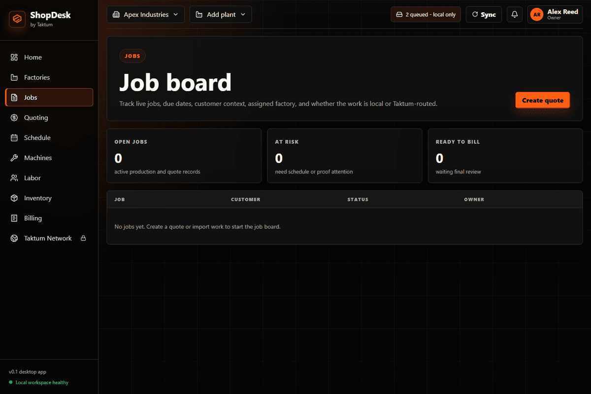Screen dimensions: 591x394
Task: Click 'active production and quote records' caption
Action: point(158,172)
